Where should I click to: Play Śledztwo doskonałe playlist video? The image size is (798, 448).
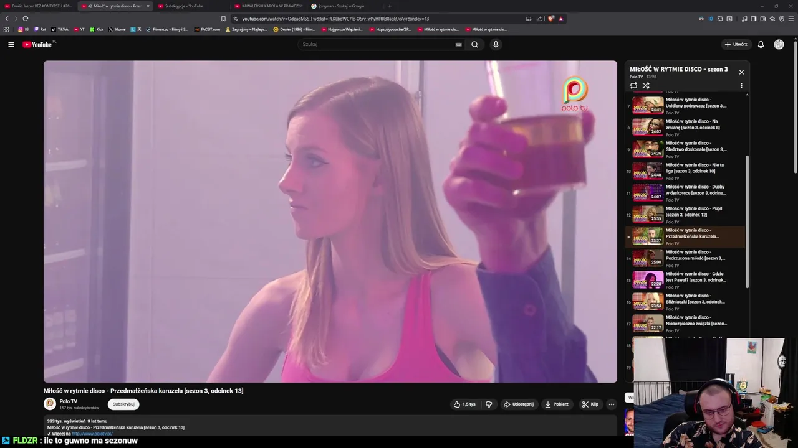tap(686, 149)
